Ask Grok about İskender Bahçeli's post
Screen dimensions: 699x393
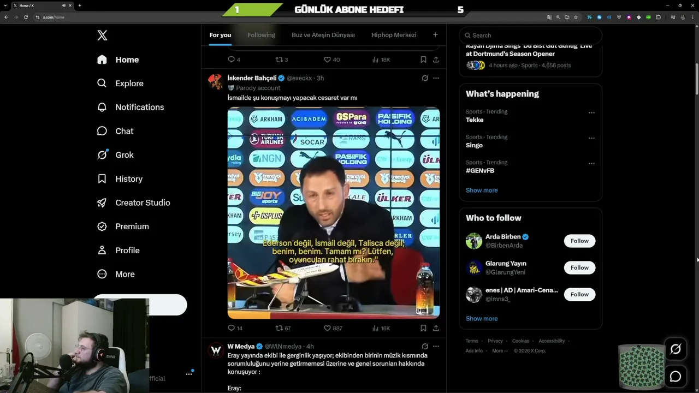[425, 78]
